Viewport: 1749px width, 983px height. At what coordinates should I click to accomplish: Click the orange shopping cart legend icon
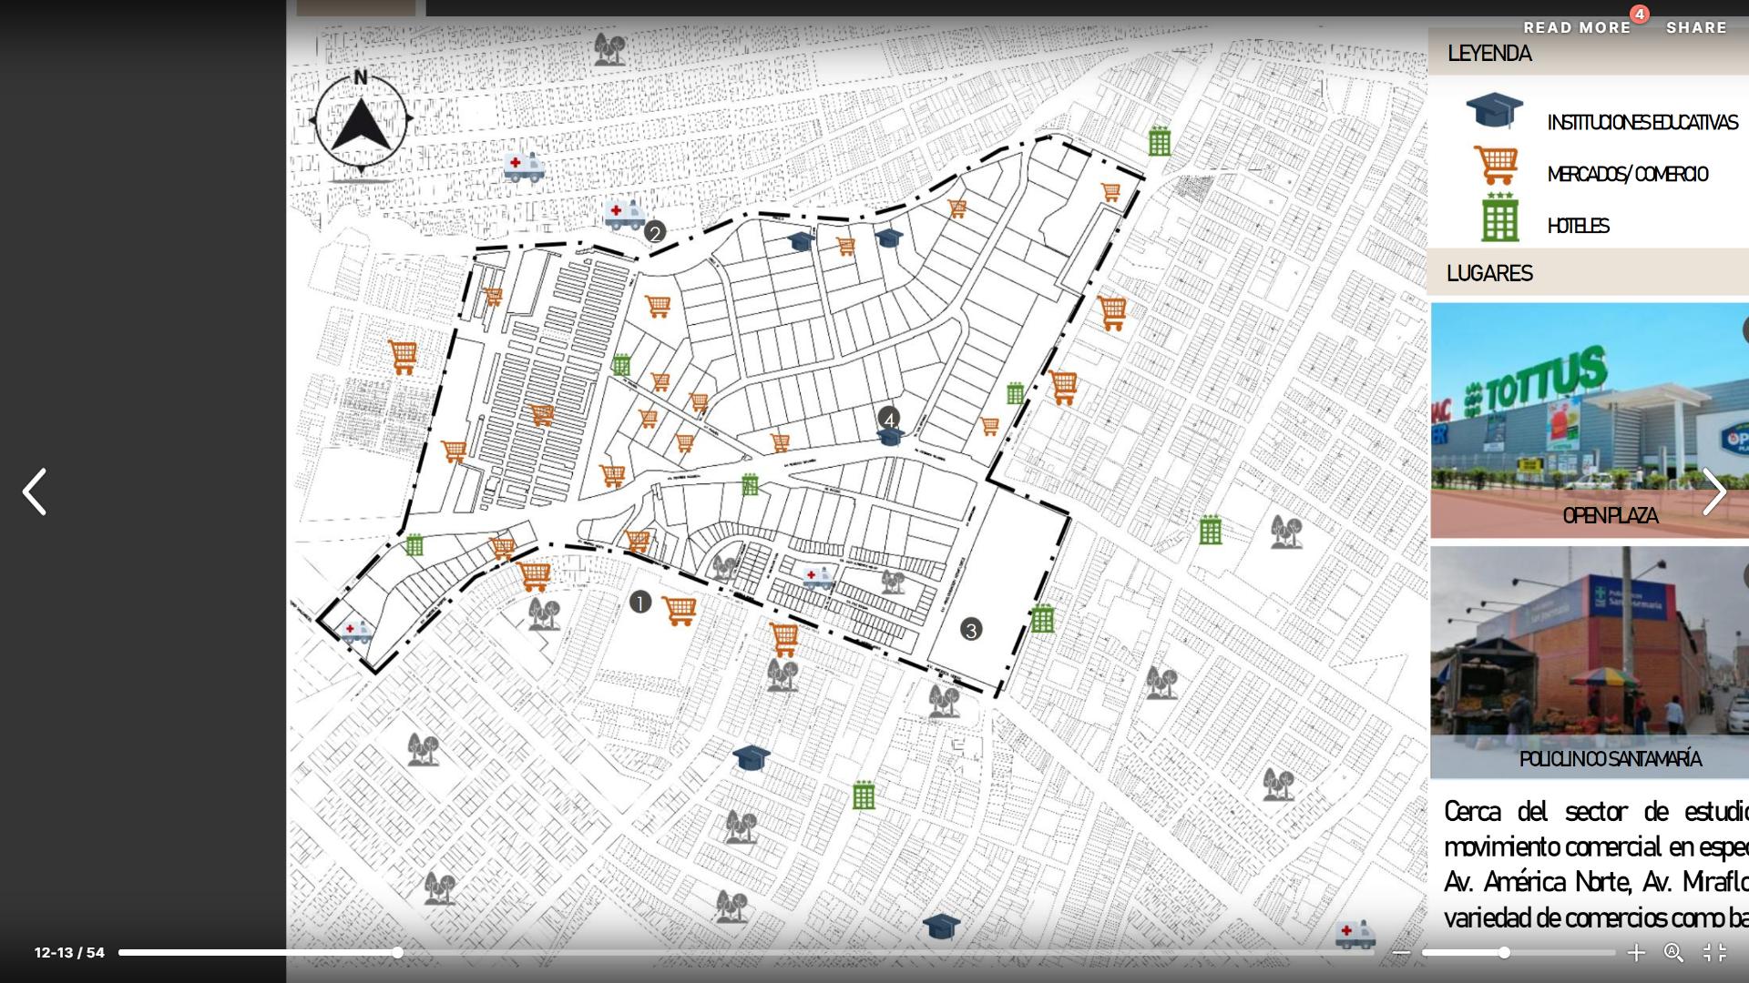click(1496, 166)
